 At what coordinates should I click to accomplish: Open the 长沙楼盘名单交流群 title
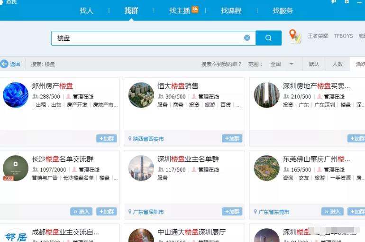(x=63, y=159)
